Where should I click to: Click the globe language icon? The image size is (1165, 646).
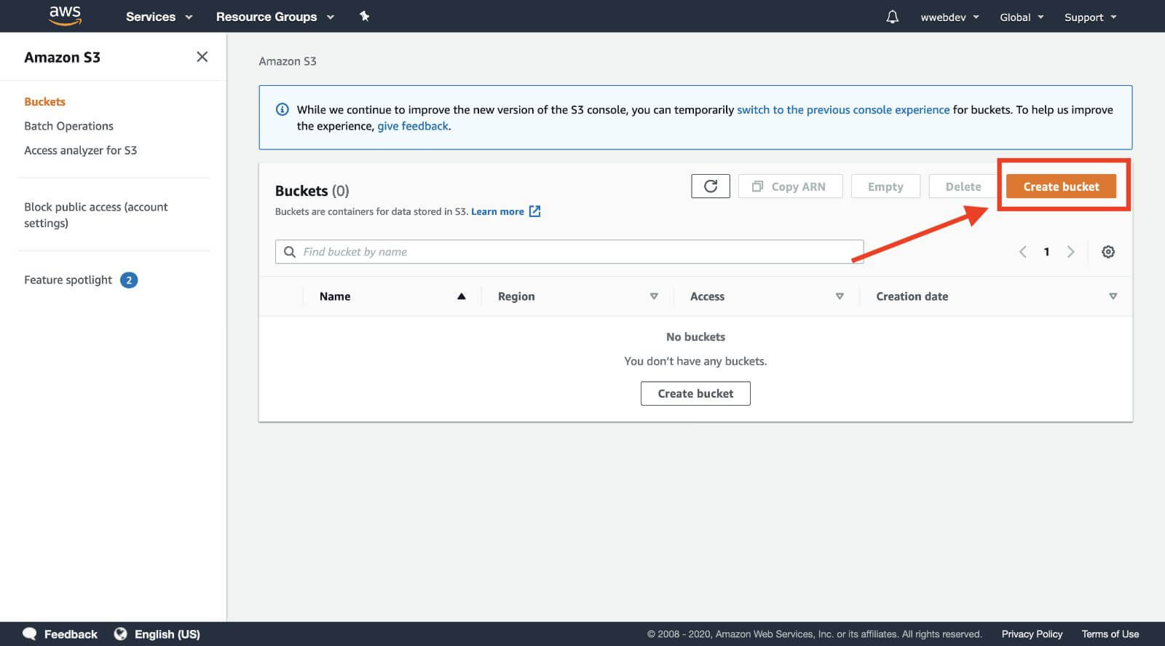121,634
